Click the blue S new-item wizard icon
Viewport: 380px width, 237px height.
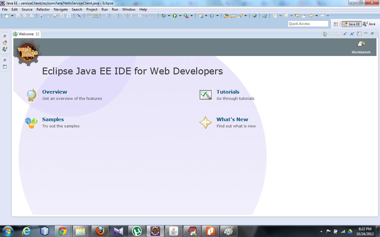pyautogui.click(x=212, y=16)
